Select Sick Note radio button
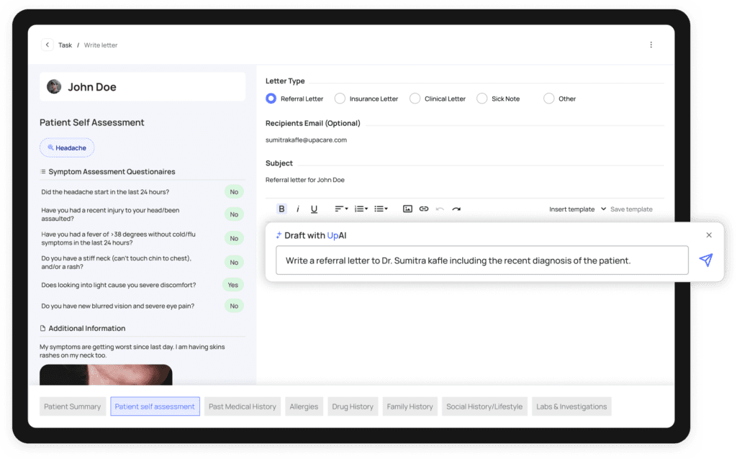Viewport: 737px width, 459px height. (481, 99)
